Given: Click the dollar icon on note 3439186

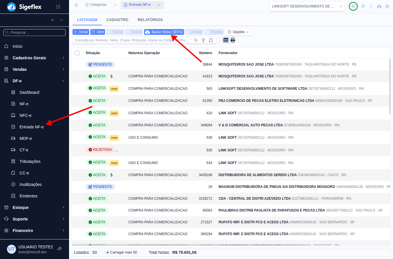Looking at the screenshot, I should coord(111,175).
